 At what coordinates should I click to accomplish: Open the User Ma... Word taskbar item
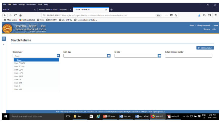click(125, 116)
